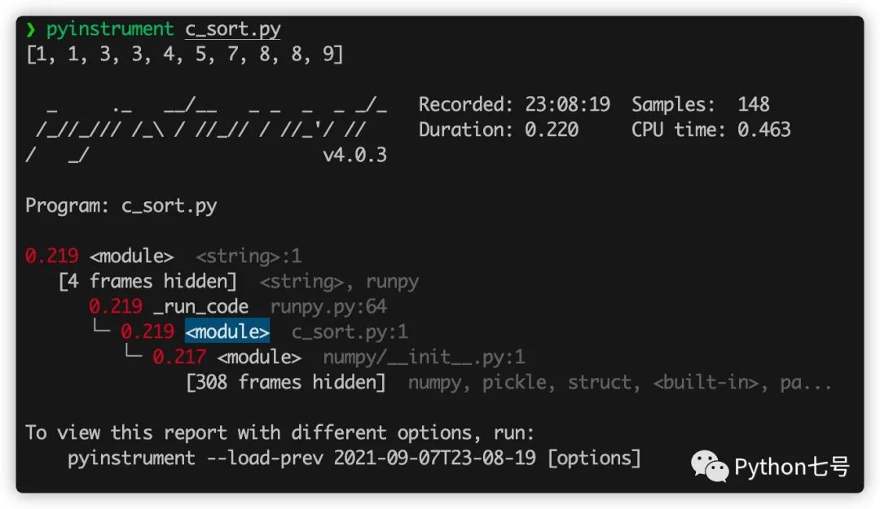Expand the 308 frames hidden entry
The height and width of the screenshot is (509, 880).
click(x=286, y=383)
